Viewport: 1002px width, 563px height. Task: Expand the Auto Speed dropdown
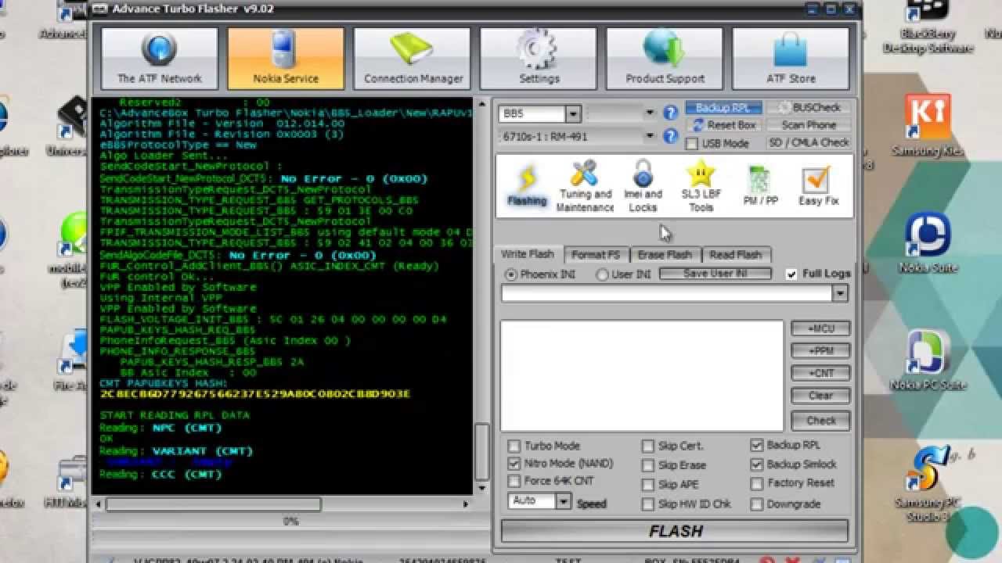564,501
